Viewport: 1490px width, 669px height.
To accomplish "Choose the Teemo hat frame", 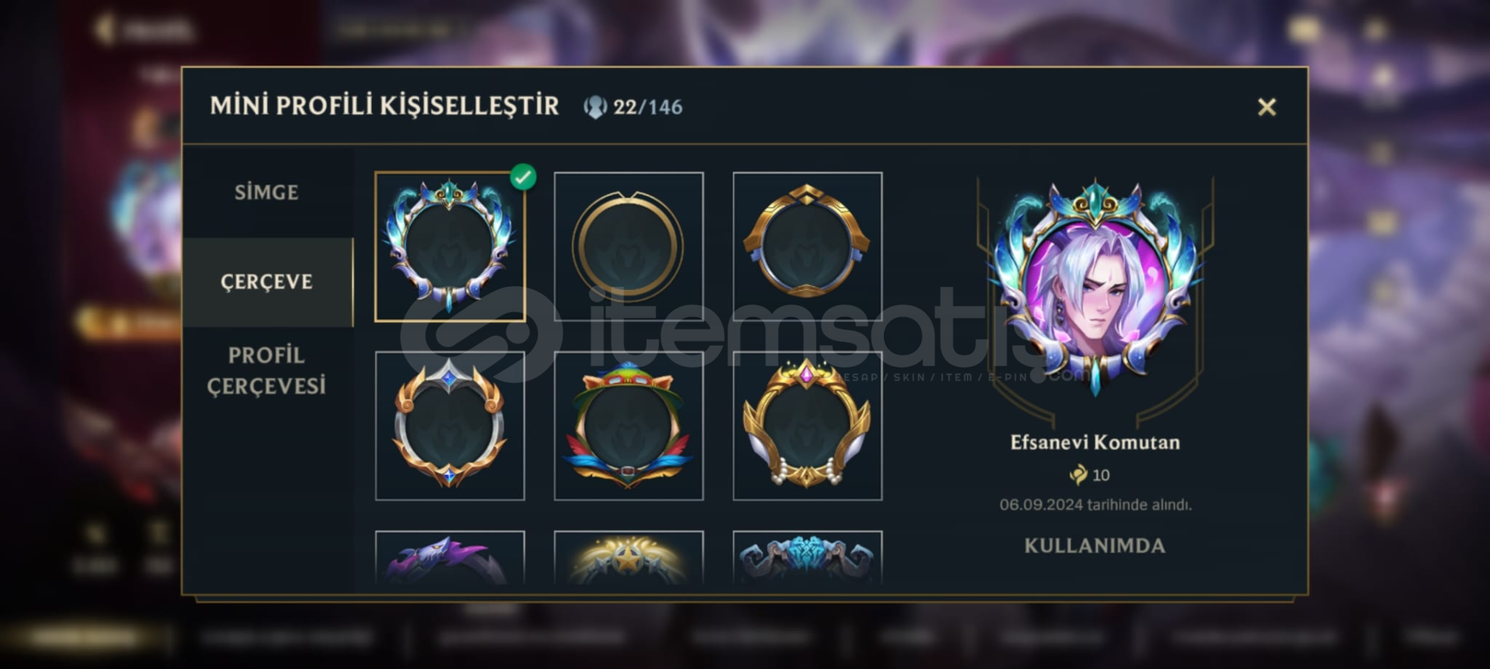I will [629, 426].
